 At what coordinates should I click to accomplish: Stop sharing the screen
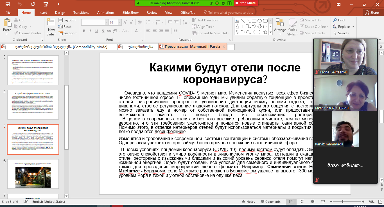click(245, 3)
